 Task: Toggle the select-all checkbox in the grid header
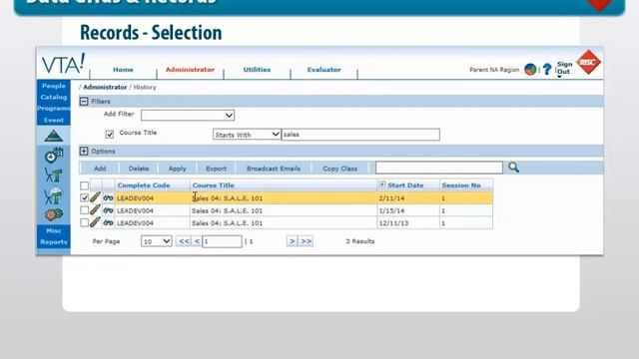click(x=84, y=185)
